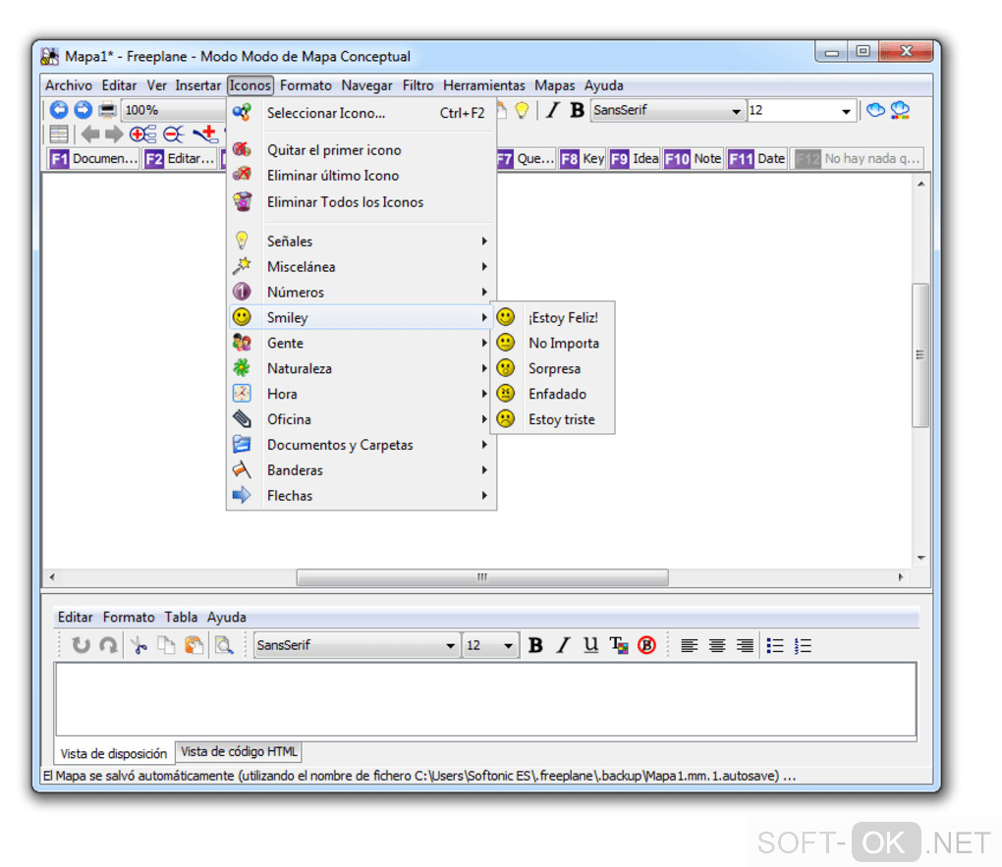Click the F1 Documen... shortcut button

tap(94, 158)
